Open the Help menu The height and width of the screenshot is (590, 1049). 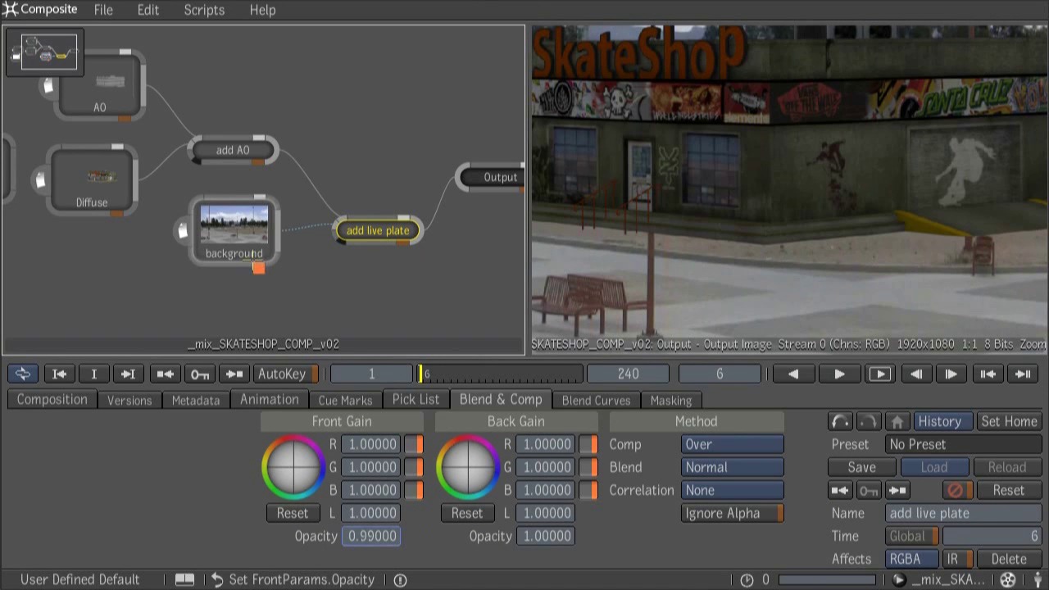click(262, 10)
